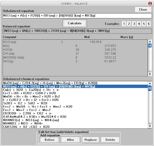Click the Al(s) compound row
The image size is (154, 146).
point(75,46)
